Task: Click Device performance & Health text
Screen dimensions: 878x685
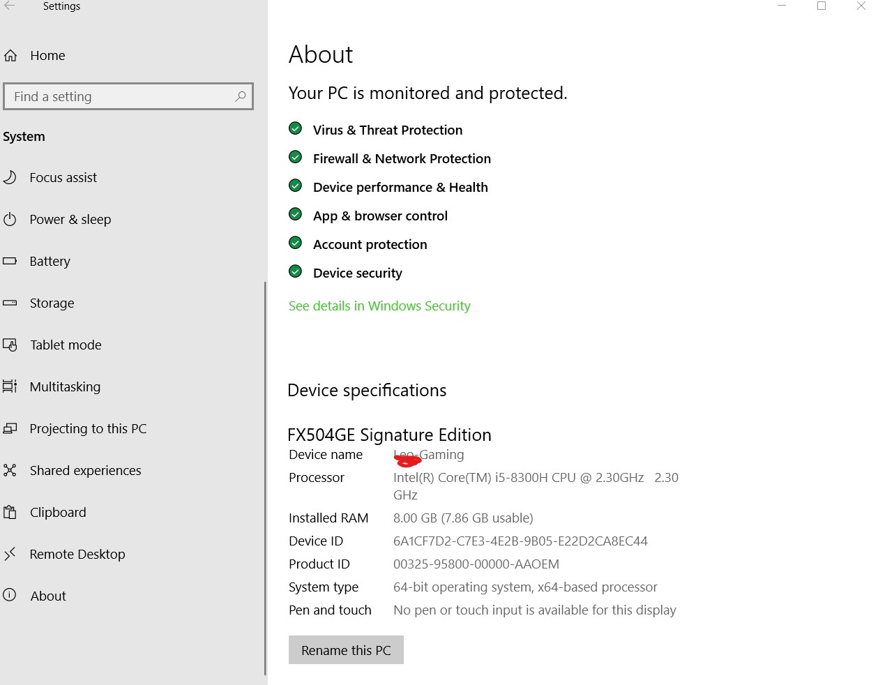Action: (400, 187)
